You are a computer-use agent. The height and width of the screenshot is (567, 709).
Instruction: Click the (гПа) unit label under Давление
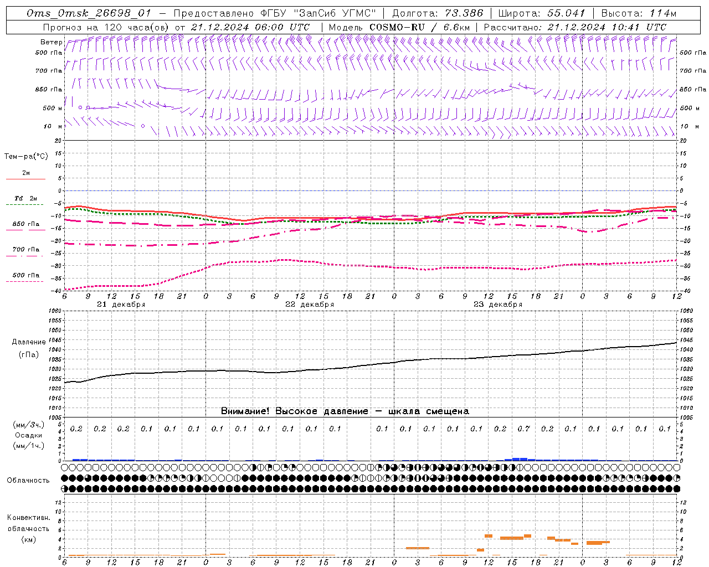tap(29, 354)
